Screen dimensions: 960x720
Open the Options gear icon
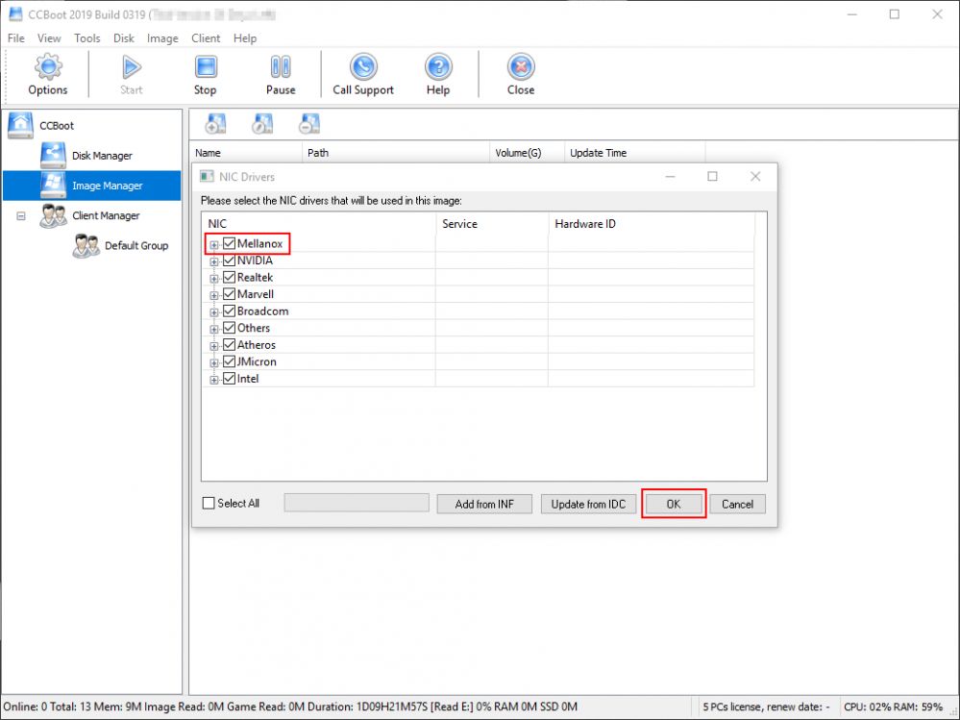(48, 66)
